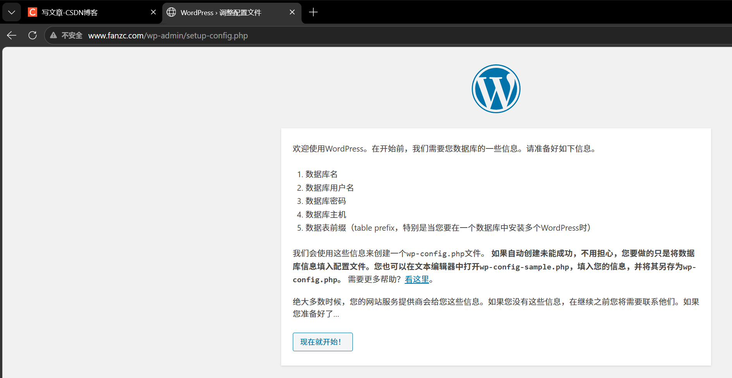The image size is (732, 378).
Task: Close the WordPress 调整配置文件 tab
Action: click(x=292, y=12)
